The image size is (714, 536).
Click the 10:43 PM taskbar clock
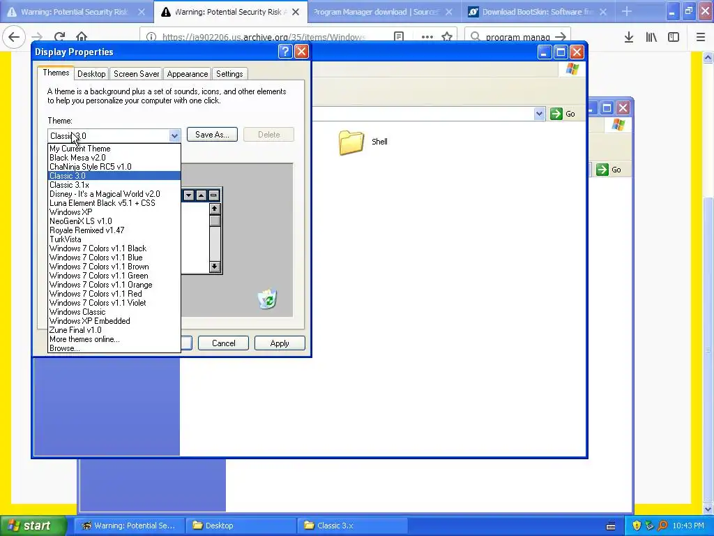(x=688, y=526)
